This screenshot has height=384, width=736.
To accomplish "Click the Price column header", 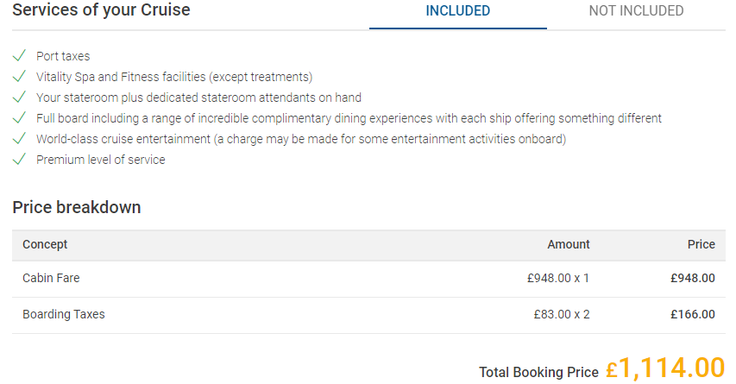I will coord(701,244).
